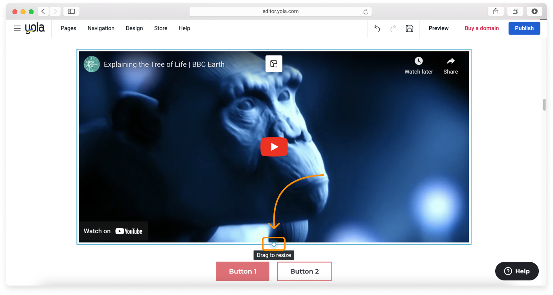Open the hamburger menu in the editor
553x295 pixels.
[x=17, y=28]
